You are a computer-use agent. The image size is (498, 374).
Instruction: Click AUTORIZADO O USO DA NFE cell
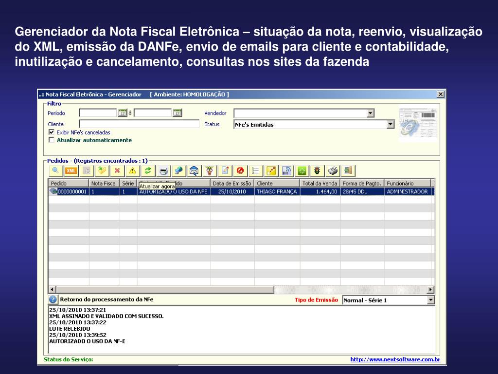174,191
